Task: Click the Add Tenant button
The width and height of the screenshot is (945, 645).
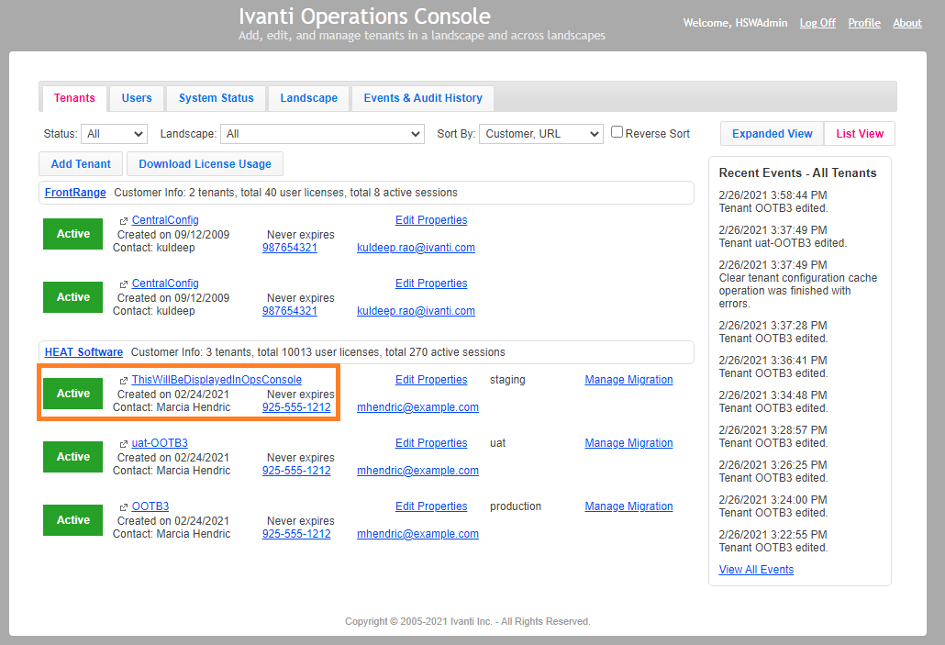Action: [x=80, y=163]
